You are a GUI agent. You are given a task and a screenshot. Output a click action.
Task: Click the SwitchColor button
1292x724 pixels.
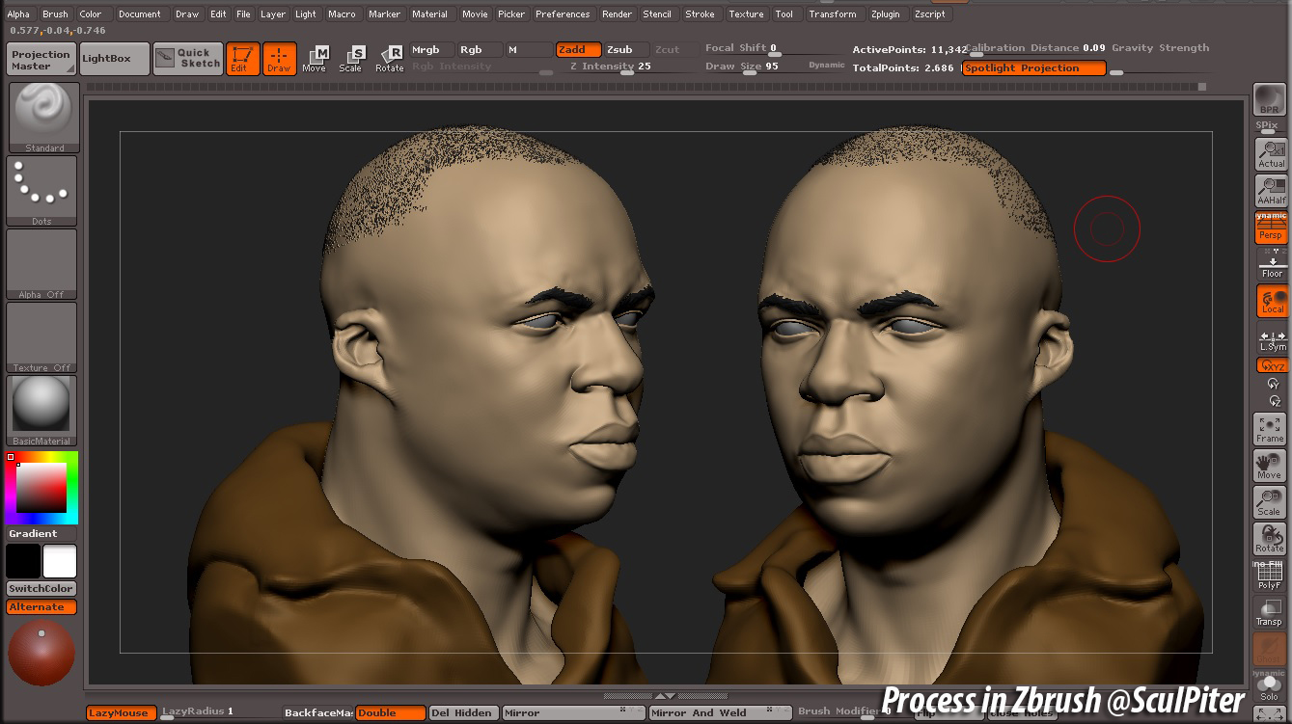41,588
